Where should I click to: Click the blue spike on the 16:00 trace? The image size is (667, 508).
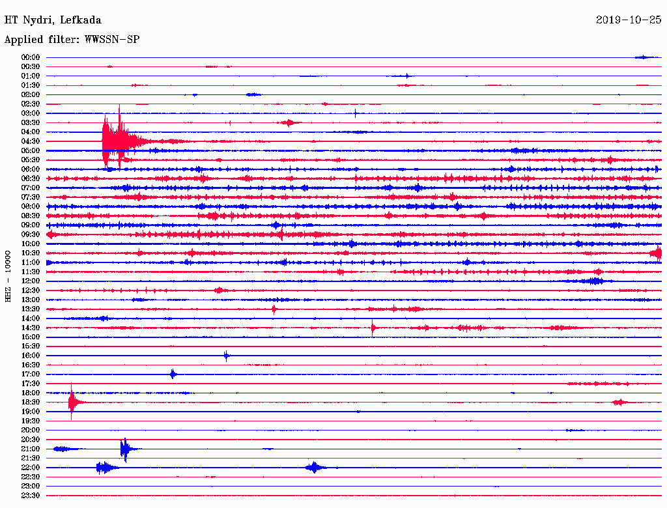[x=226, y=356]
